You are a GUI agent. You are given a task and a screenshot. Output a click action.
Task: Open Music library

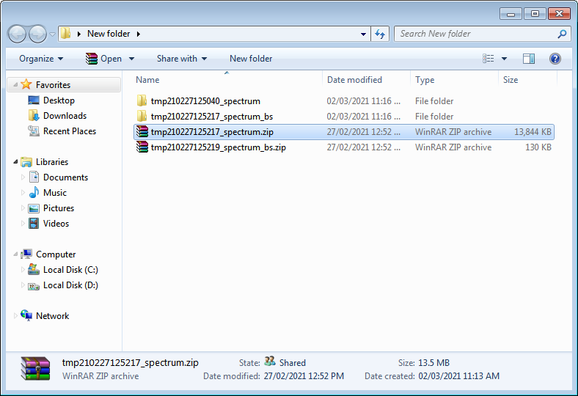[x=55, y=193]
